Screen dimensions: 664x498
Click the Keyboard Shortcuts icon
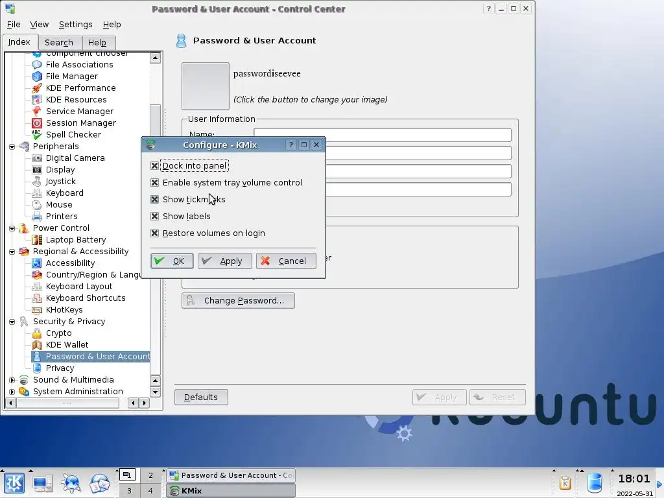pos(37,298)
